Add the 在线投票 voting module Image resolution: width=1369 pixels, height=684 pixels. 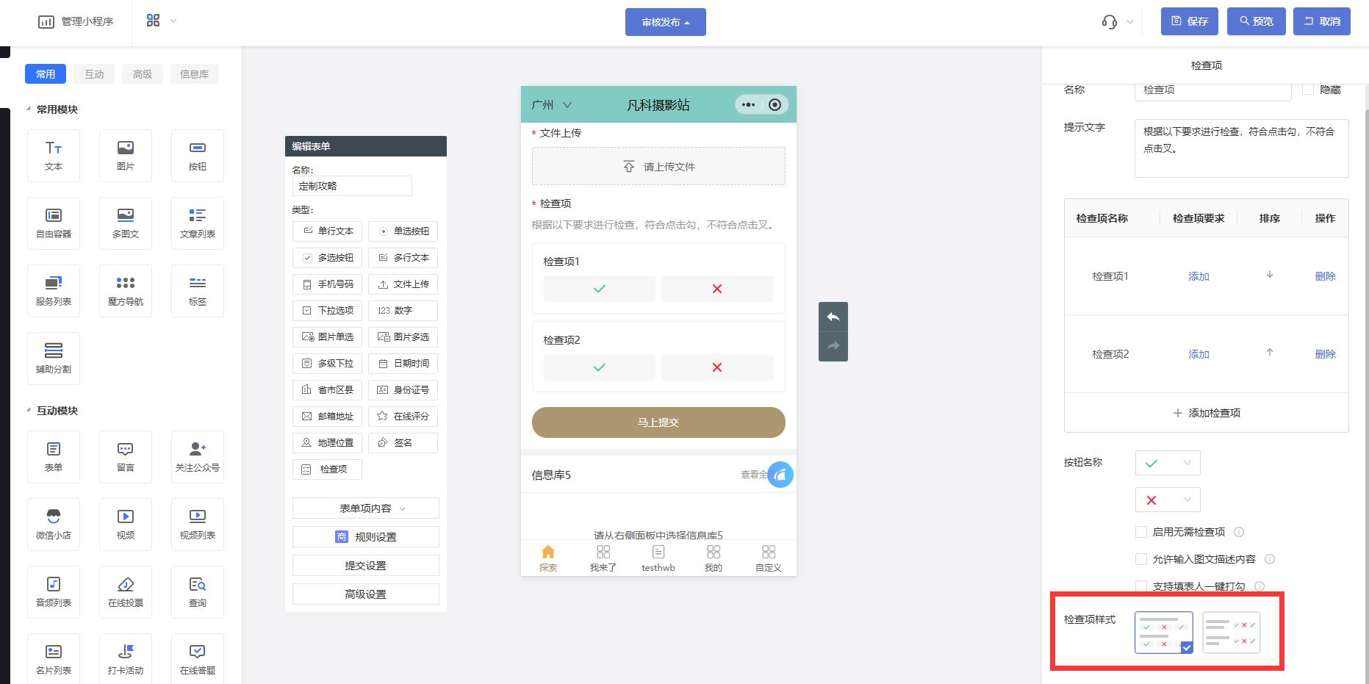(x=126, y=591)
